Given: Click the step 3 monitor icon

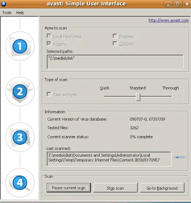Looking at the screenshot, I should coord(20,137).
